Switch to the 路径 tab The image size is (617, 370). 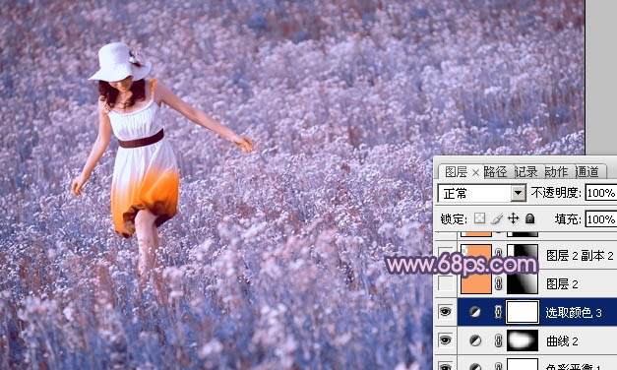point(495,171)
